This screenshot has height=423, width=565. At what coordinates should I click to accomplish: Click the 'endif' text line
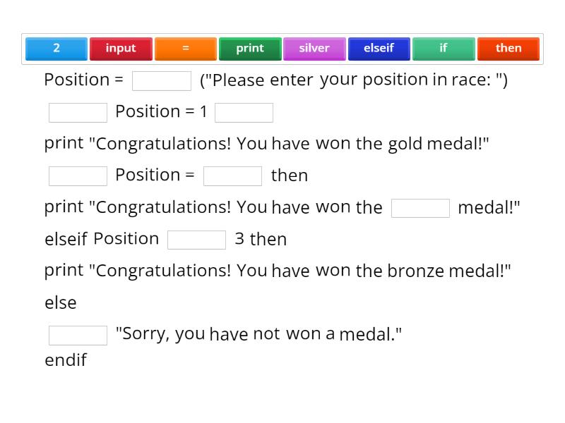(66, 360)
